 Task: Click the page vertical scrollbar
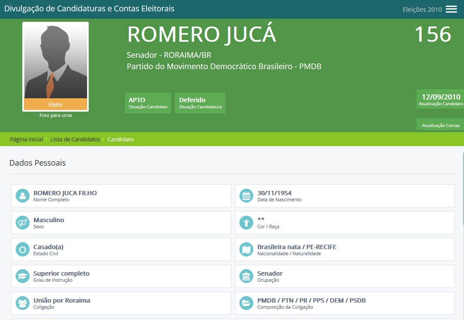pyautogui.click(x=463, y=189)
